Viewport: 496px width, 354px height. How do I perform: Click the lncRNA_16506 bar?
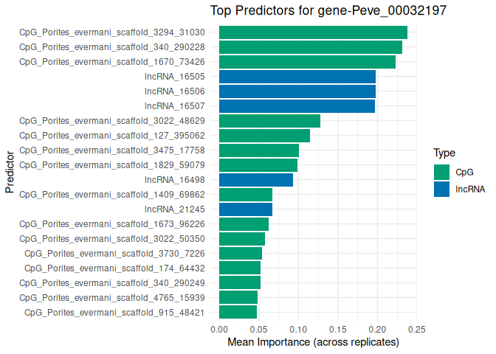[297, 91]
